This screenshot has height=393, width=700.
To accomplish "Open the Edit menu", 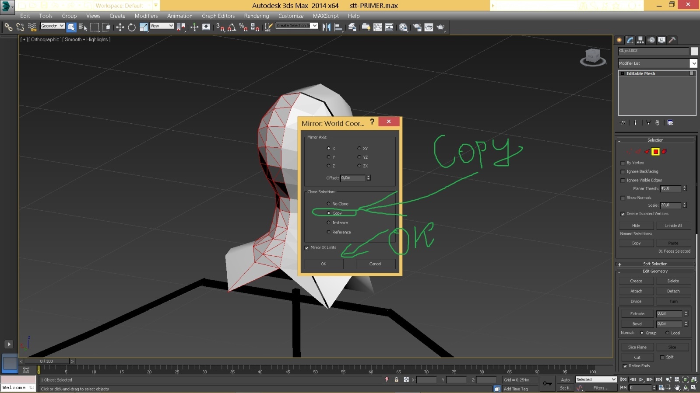I will coord(25,16).
